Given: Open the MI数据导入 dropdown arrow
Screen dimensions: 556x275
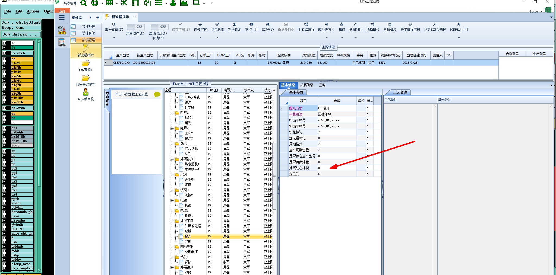Looking at the screenshot, I should pos(326,38).
